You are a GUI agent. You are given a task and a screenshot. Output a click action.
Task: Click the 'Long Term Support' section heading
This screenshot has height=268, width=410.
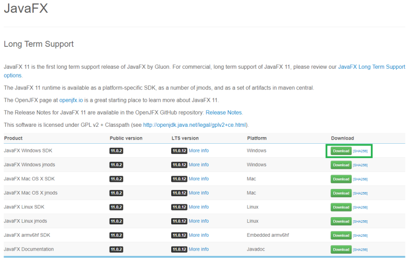tap(39, 44)
